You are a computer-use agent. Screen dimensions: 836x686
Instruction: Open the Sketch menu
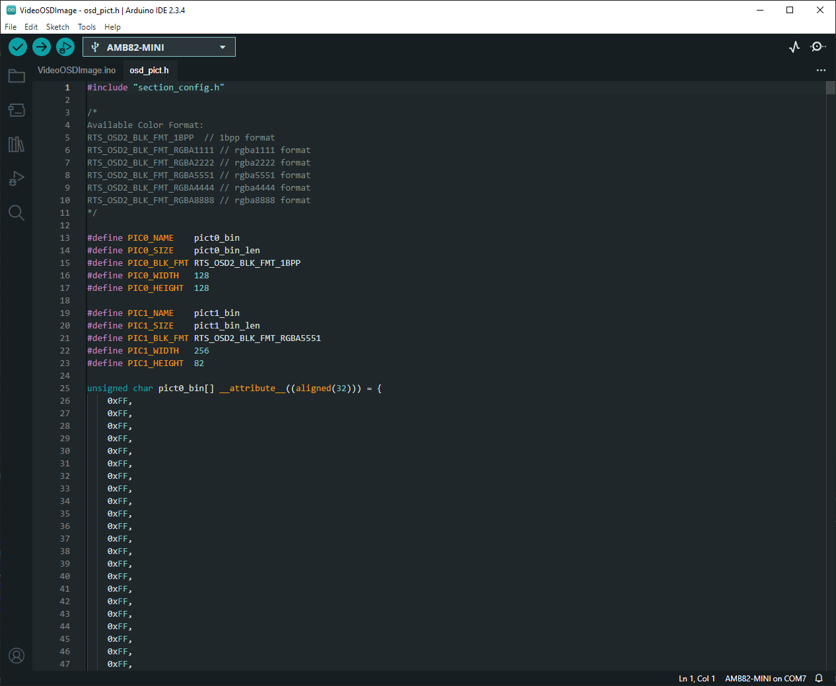click(x=57, y=27)
